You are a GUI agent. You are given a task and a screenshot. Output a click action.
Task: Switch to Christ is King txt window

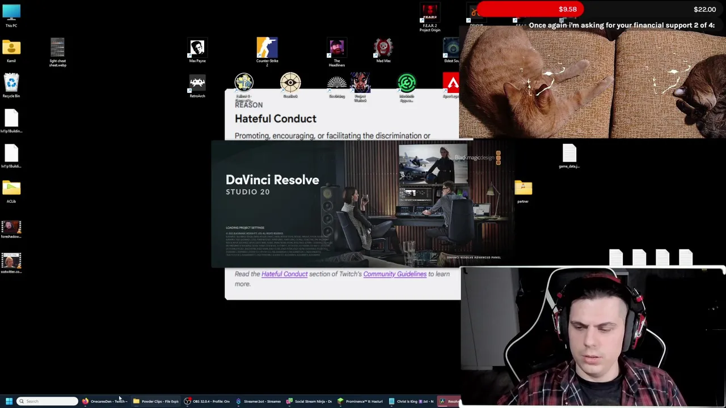[x=411, y=401]
